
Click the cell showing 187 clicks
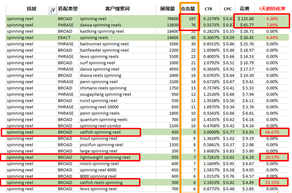[191, 18]
